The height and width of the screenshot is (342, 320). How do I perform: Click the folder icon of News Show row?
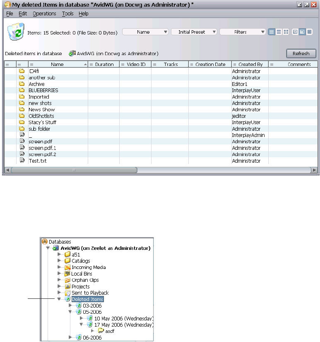click(22, 109)
